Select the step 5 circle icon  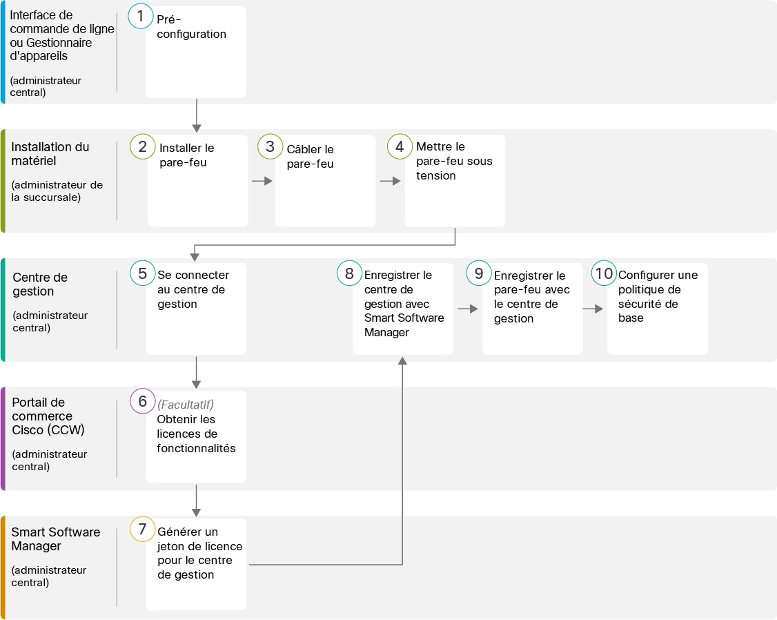143,273
